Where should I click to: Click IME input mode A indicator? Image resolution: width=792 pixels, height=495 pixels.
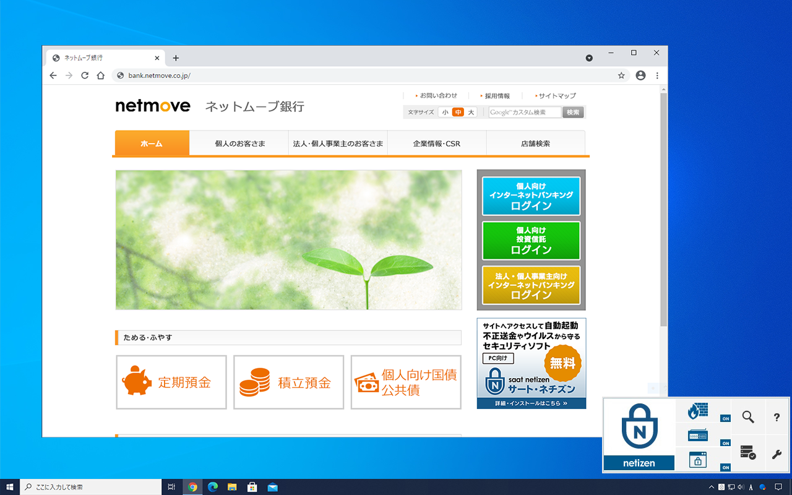pyautogui.click(x=751, y=487)
